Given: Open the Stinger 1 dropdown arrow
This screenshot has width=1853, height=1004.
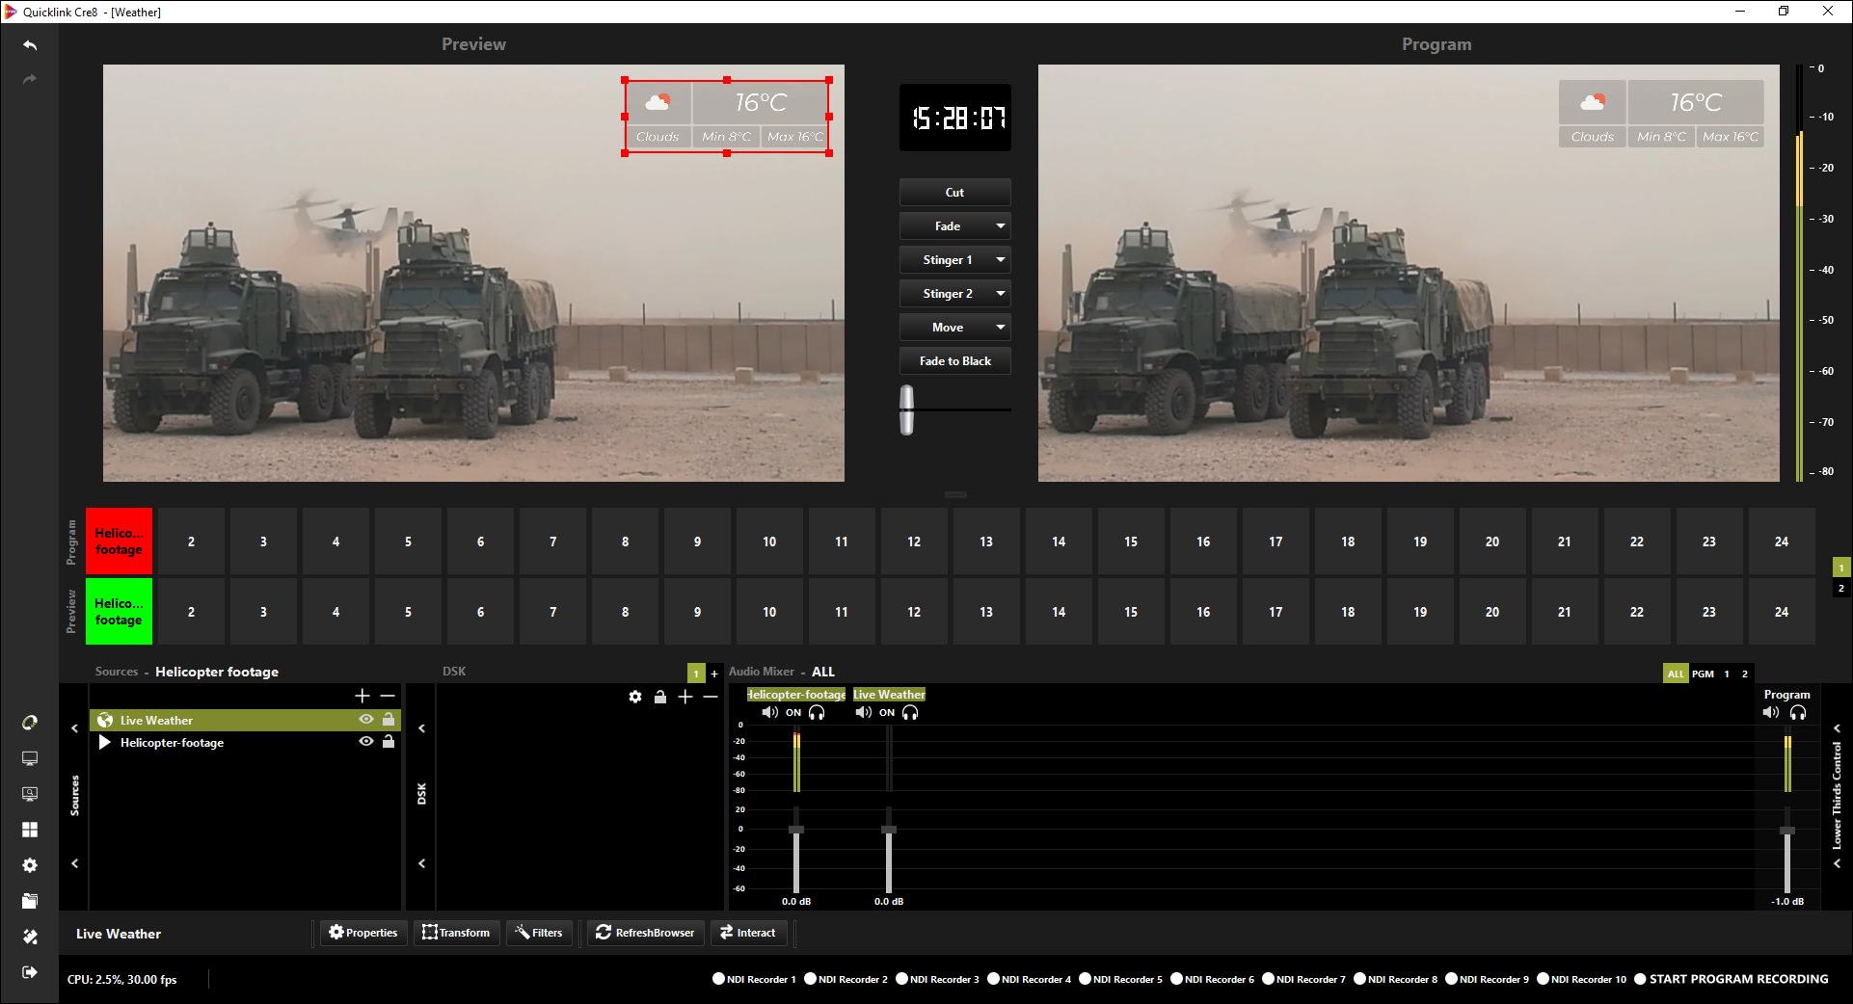Looking at the screenshot, I should pyautogui.click(x=1001, y=260).
